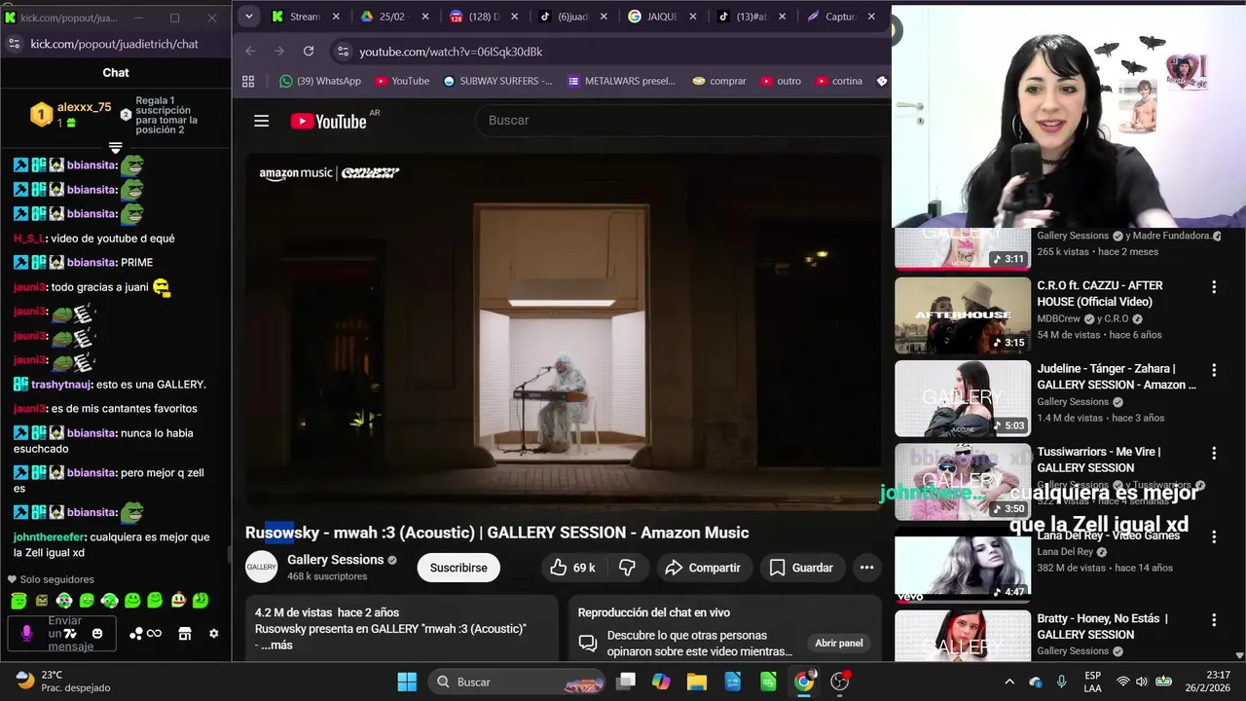Open options for Judeline Tánger video
This screenshot has height=701, width=1246.
1213,370
